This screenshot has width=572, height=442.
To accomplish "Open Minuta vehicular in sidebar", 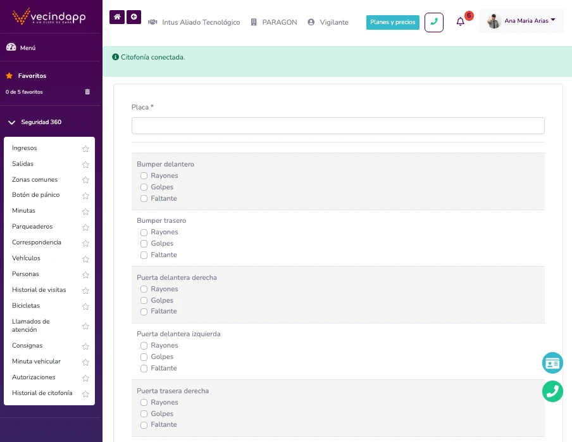I will (36, 362).
